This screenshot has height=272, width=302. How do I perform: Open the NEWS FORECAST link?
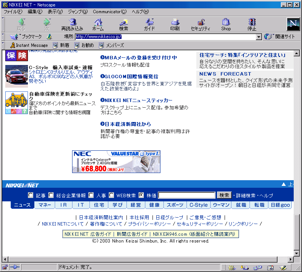click(x=225, y=74)
